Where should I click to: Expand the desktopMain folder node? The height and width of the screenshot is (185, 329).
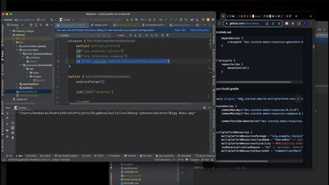click(17, 84)
